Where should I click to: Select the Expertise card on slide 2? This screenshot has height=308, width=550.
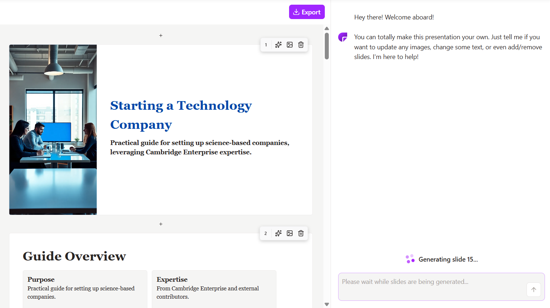point(214,289)
